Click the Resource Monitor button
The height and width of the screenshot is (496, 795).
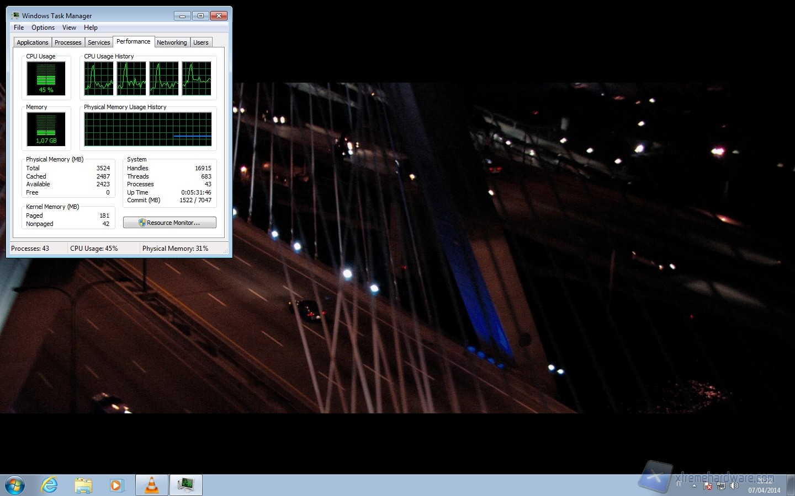(169, 223)
